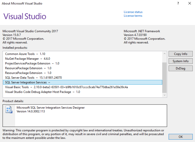The image size is (195, 142).
Task: Click the Visual Studio logo text
Action: tap(25, 16)
